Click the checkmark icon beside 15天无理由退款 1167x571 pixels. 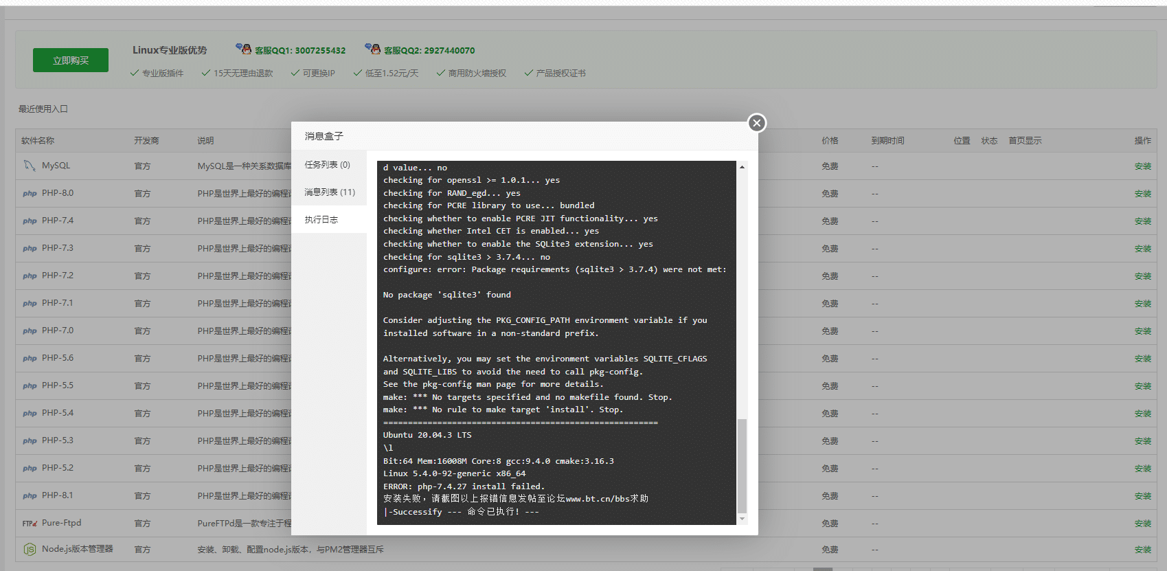point(205,73)
